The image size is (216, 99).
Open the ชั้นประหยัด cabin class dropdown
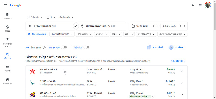(x=66, y=18)
